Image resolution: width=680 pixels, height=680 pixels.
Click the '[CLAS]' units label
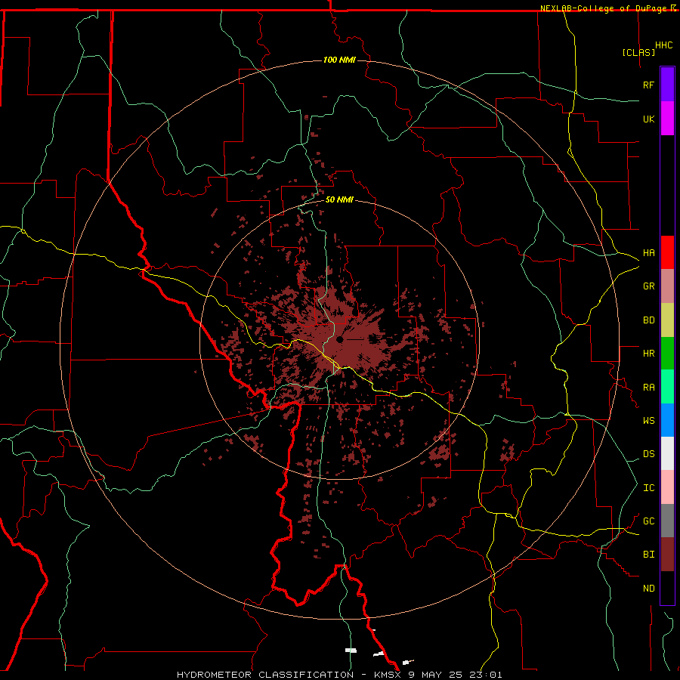click(x=638, y=52)
